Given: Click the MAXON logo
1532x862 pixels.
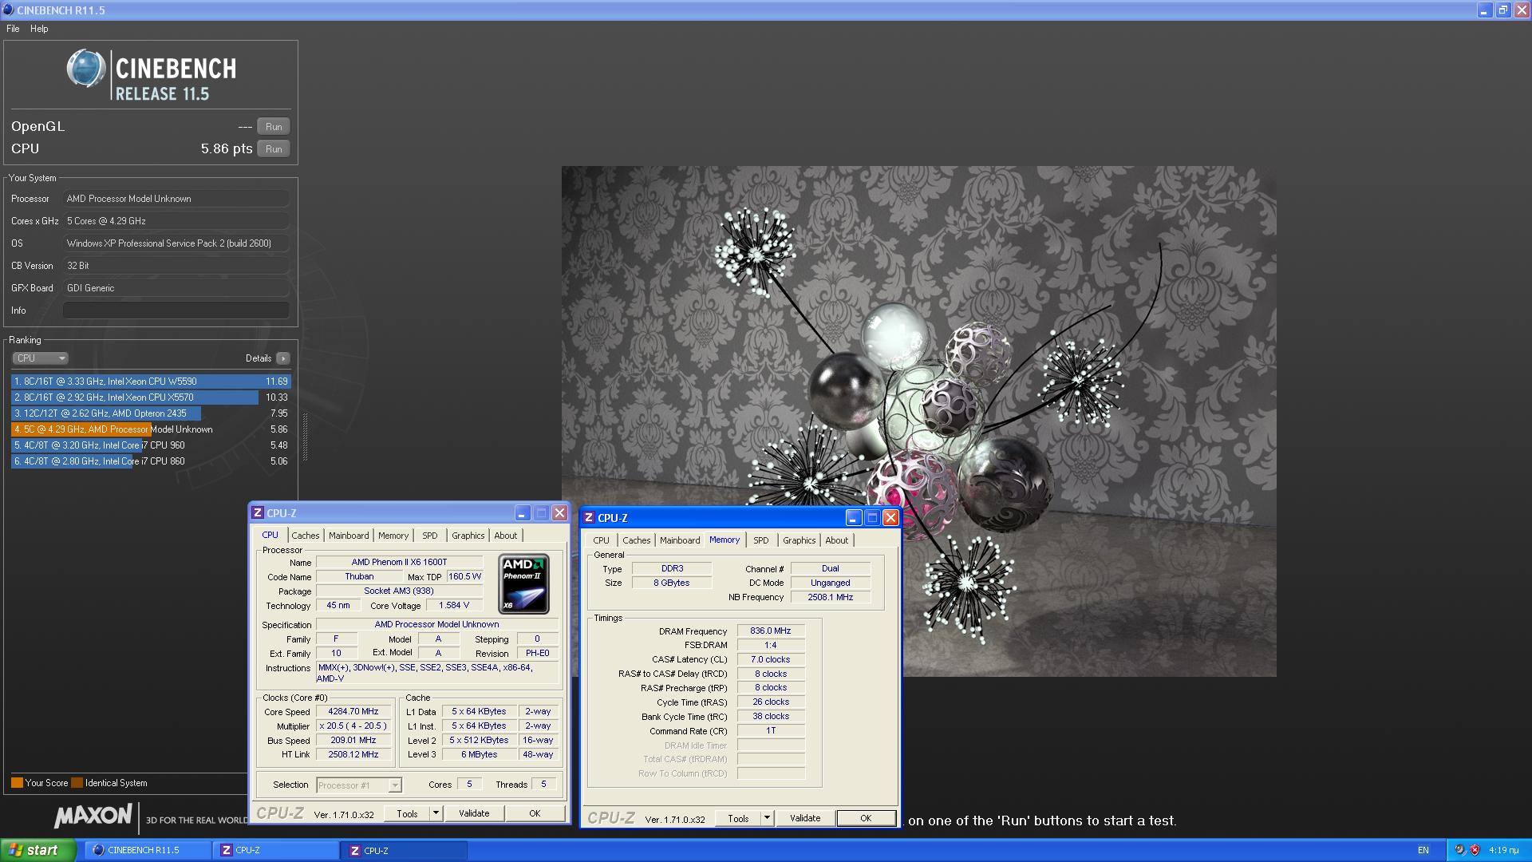Looking at the screenshot, I should (x=93, y=816).
